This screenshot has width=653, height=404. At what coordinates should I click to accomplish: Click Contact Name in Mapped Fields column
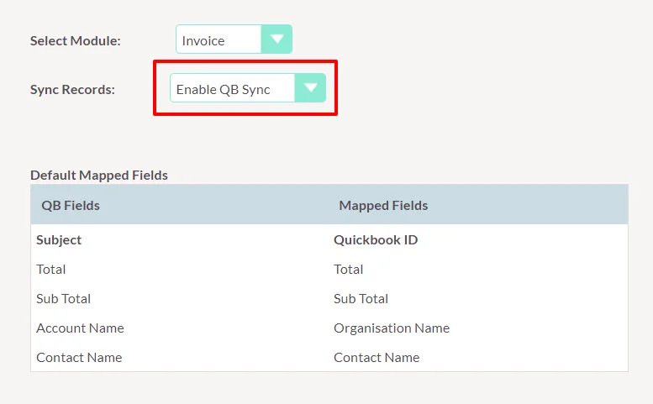click(377, 357)
